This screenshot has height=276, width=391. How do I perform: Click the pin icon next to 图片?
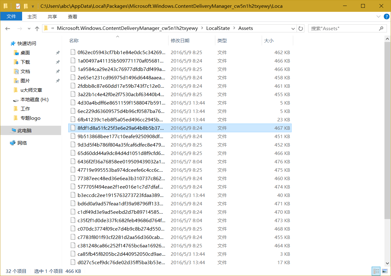(58, 81)
